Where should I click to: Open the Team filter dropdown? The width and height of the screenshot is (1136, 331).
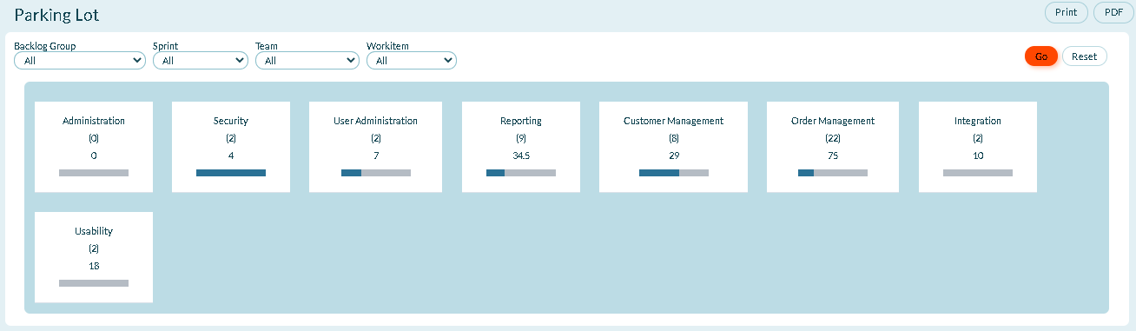307,61
